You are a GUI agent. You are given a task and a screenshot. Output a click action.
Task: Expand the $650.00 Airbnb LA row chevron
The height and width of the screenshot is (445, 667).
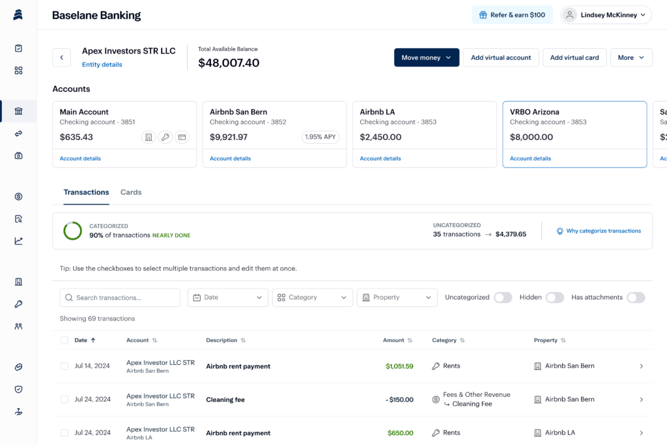point(641,433)
